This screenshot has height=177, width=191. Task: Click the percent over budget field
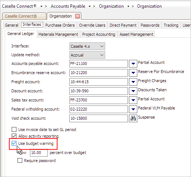click(x=39, y=153)
